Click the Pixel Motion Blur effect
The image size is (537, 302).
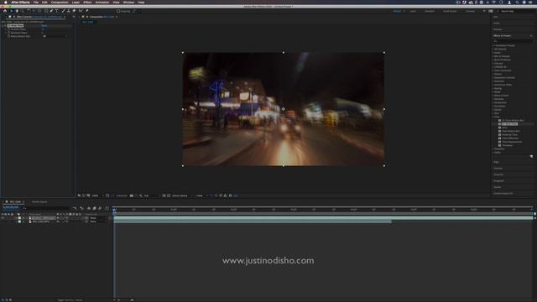click(x=511, y=131)
